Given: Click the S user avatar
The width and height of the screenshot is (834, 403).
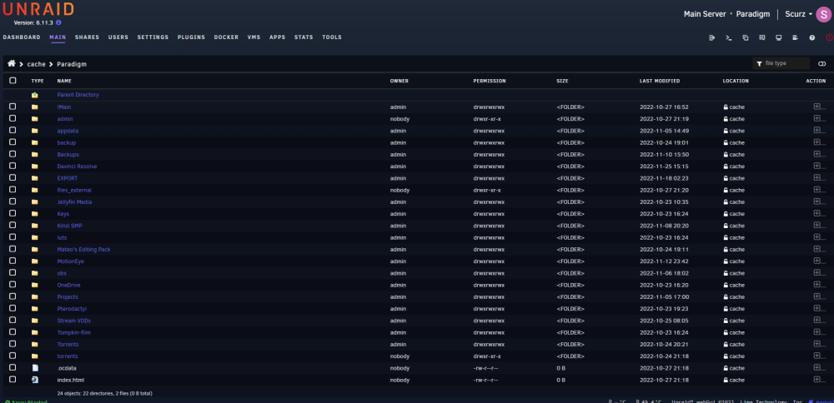Looking at the screenshot, I should click(x=823, y=14).
